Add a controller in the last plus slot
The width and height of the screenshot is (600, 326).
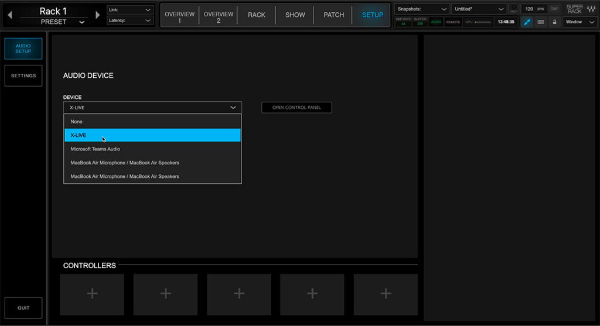386,294
